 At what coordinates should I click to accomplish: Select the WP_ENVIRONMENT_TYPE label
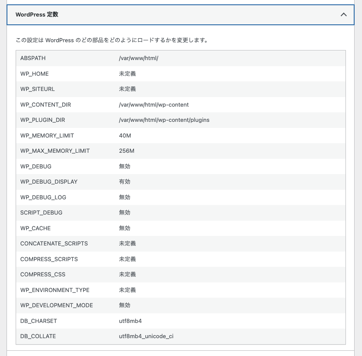click(x=55, y=290)
